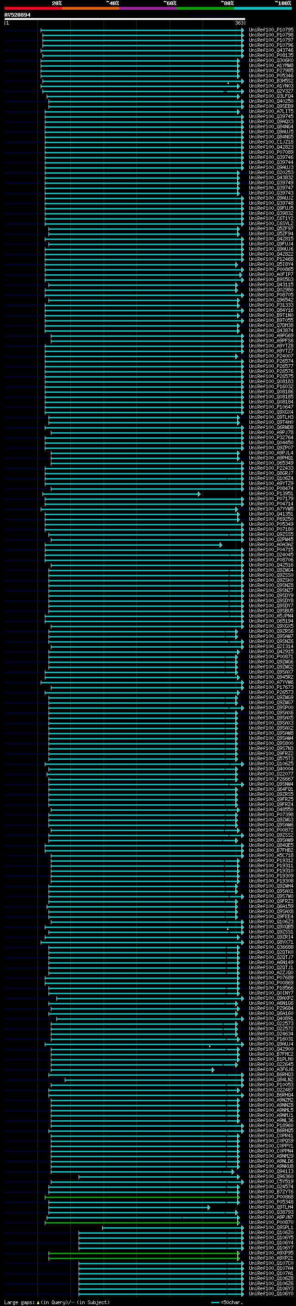This screenshot has height=1306, width=296.
Task: Select hit label UniRef100_P05348
Action: 271,1202
